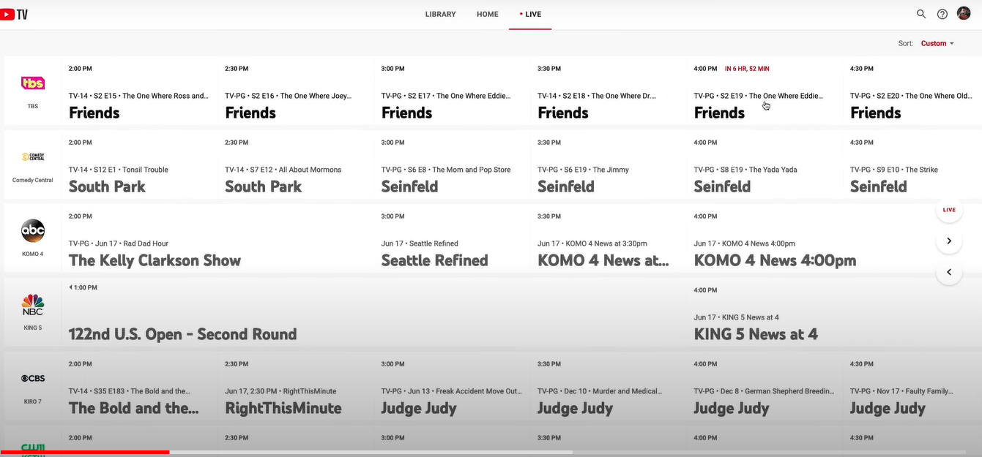Open the help question mark icon
The image size is (982, 457).
click(942, 14)
